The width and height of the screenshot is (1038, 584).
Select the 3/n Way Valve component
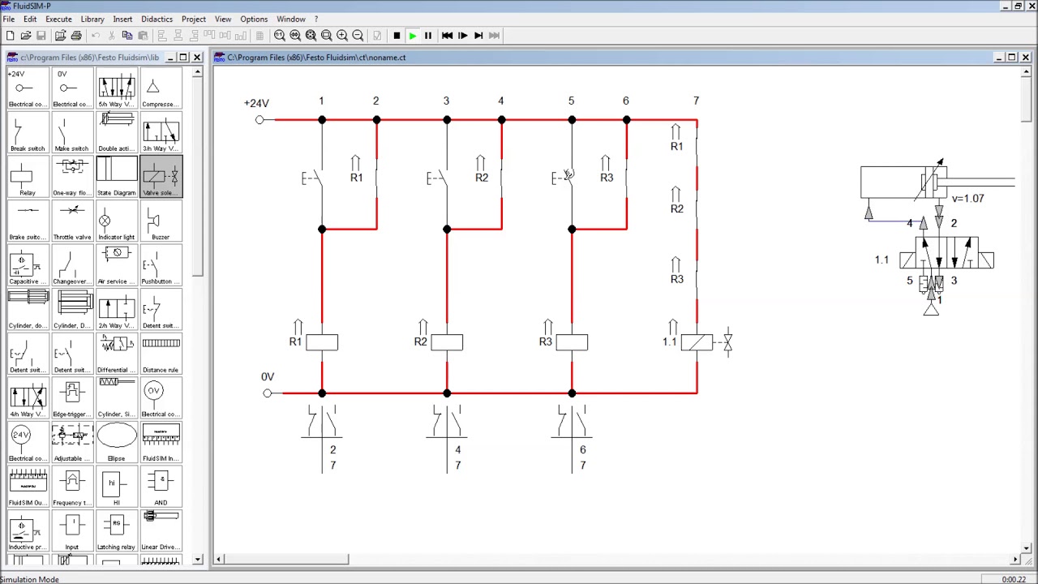161,132
